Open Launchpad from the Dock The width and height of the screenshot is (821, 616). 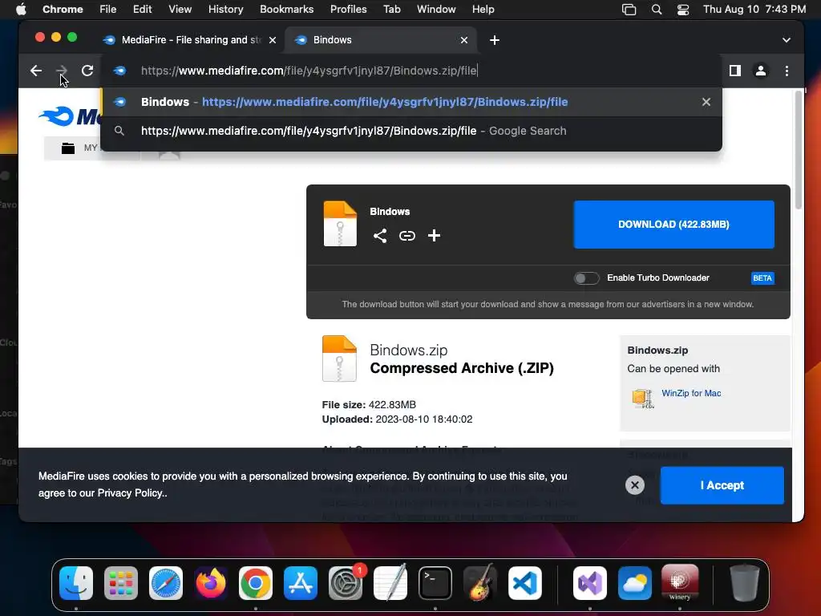[121, 583]
